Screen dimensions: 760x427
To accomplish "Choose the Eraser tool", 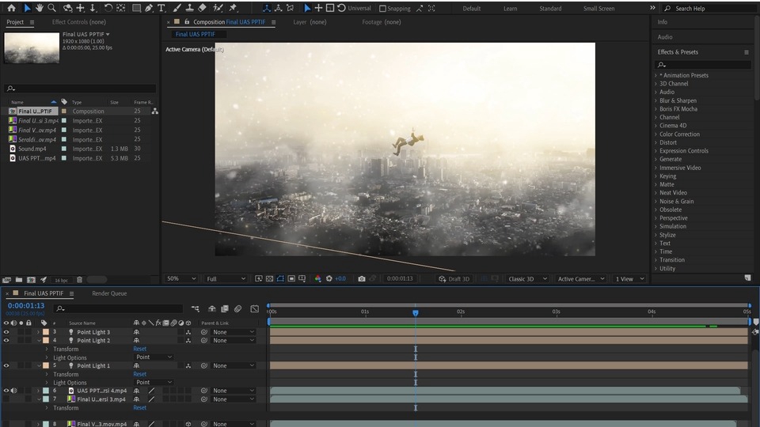I will coord(202,8).
